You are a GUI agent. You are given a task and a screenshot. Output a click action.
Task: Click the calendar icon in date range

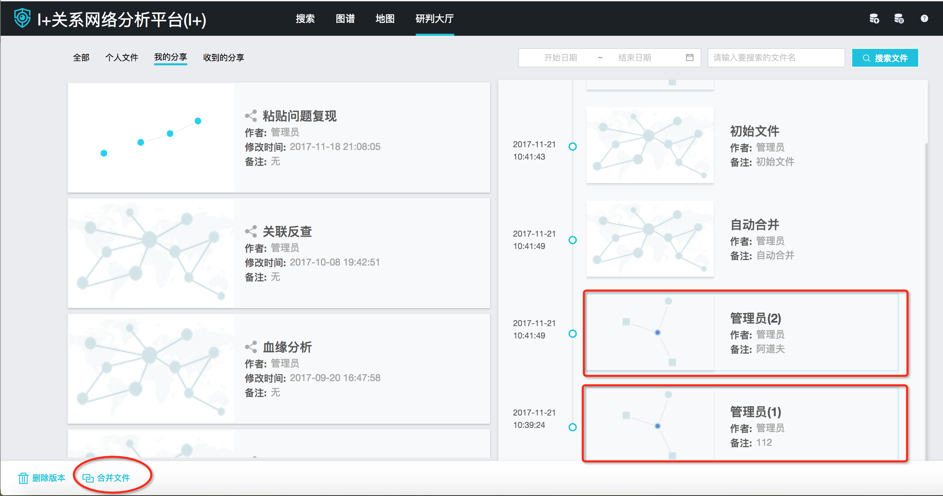click(689, 57)
